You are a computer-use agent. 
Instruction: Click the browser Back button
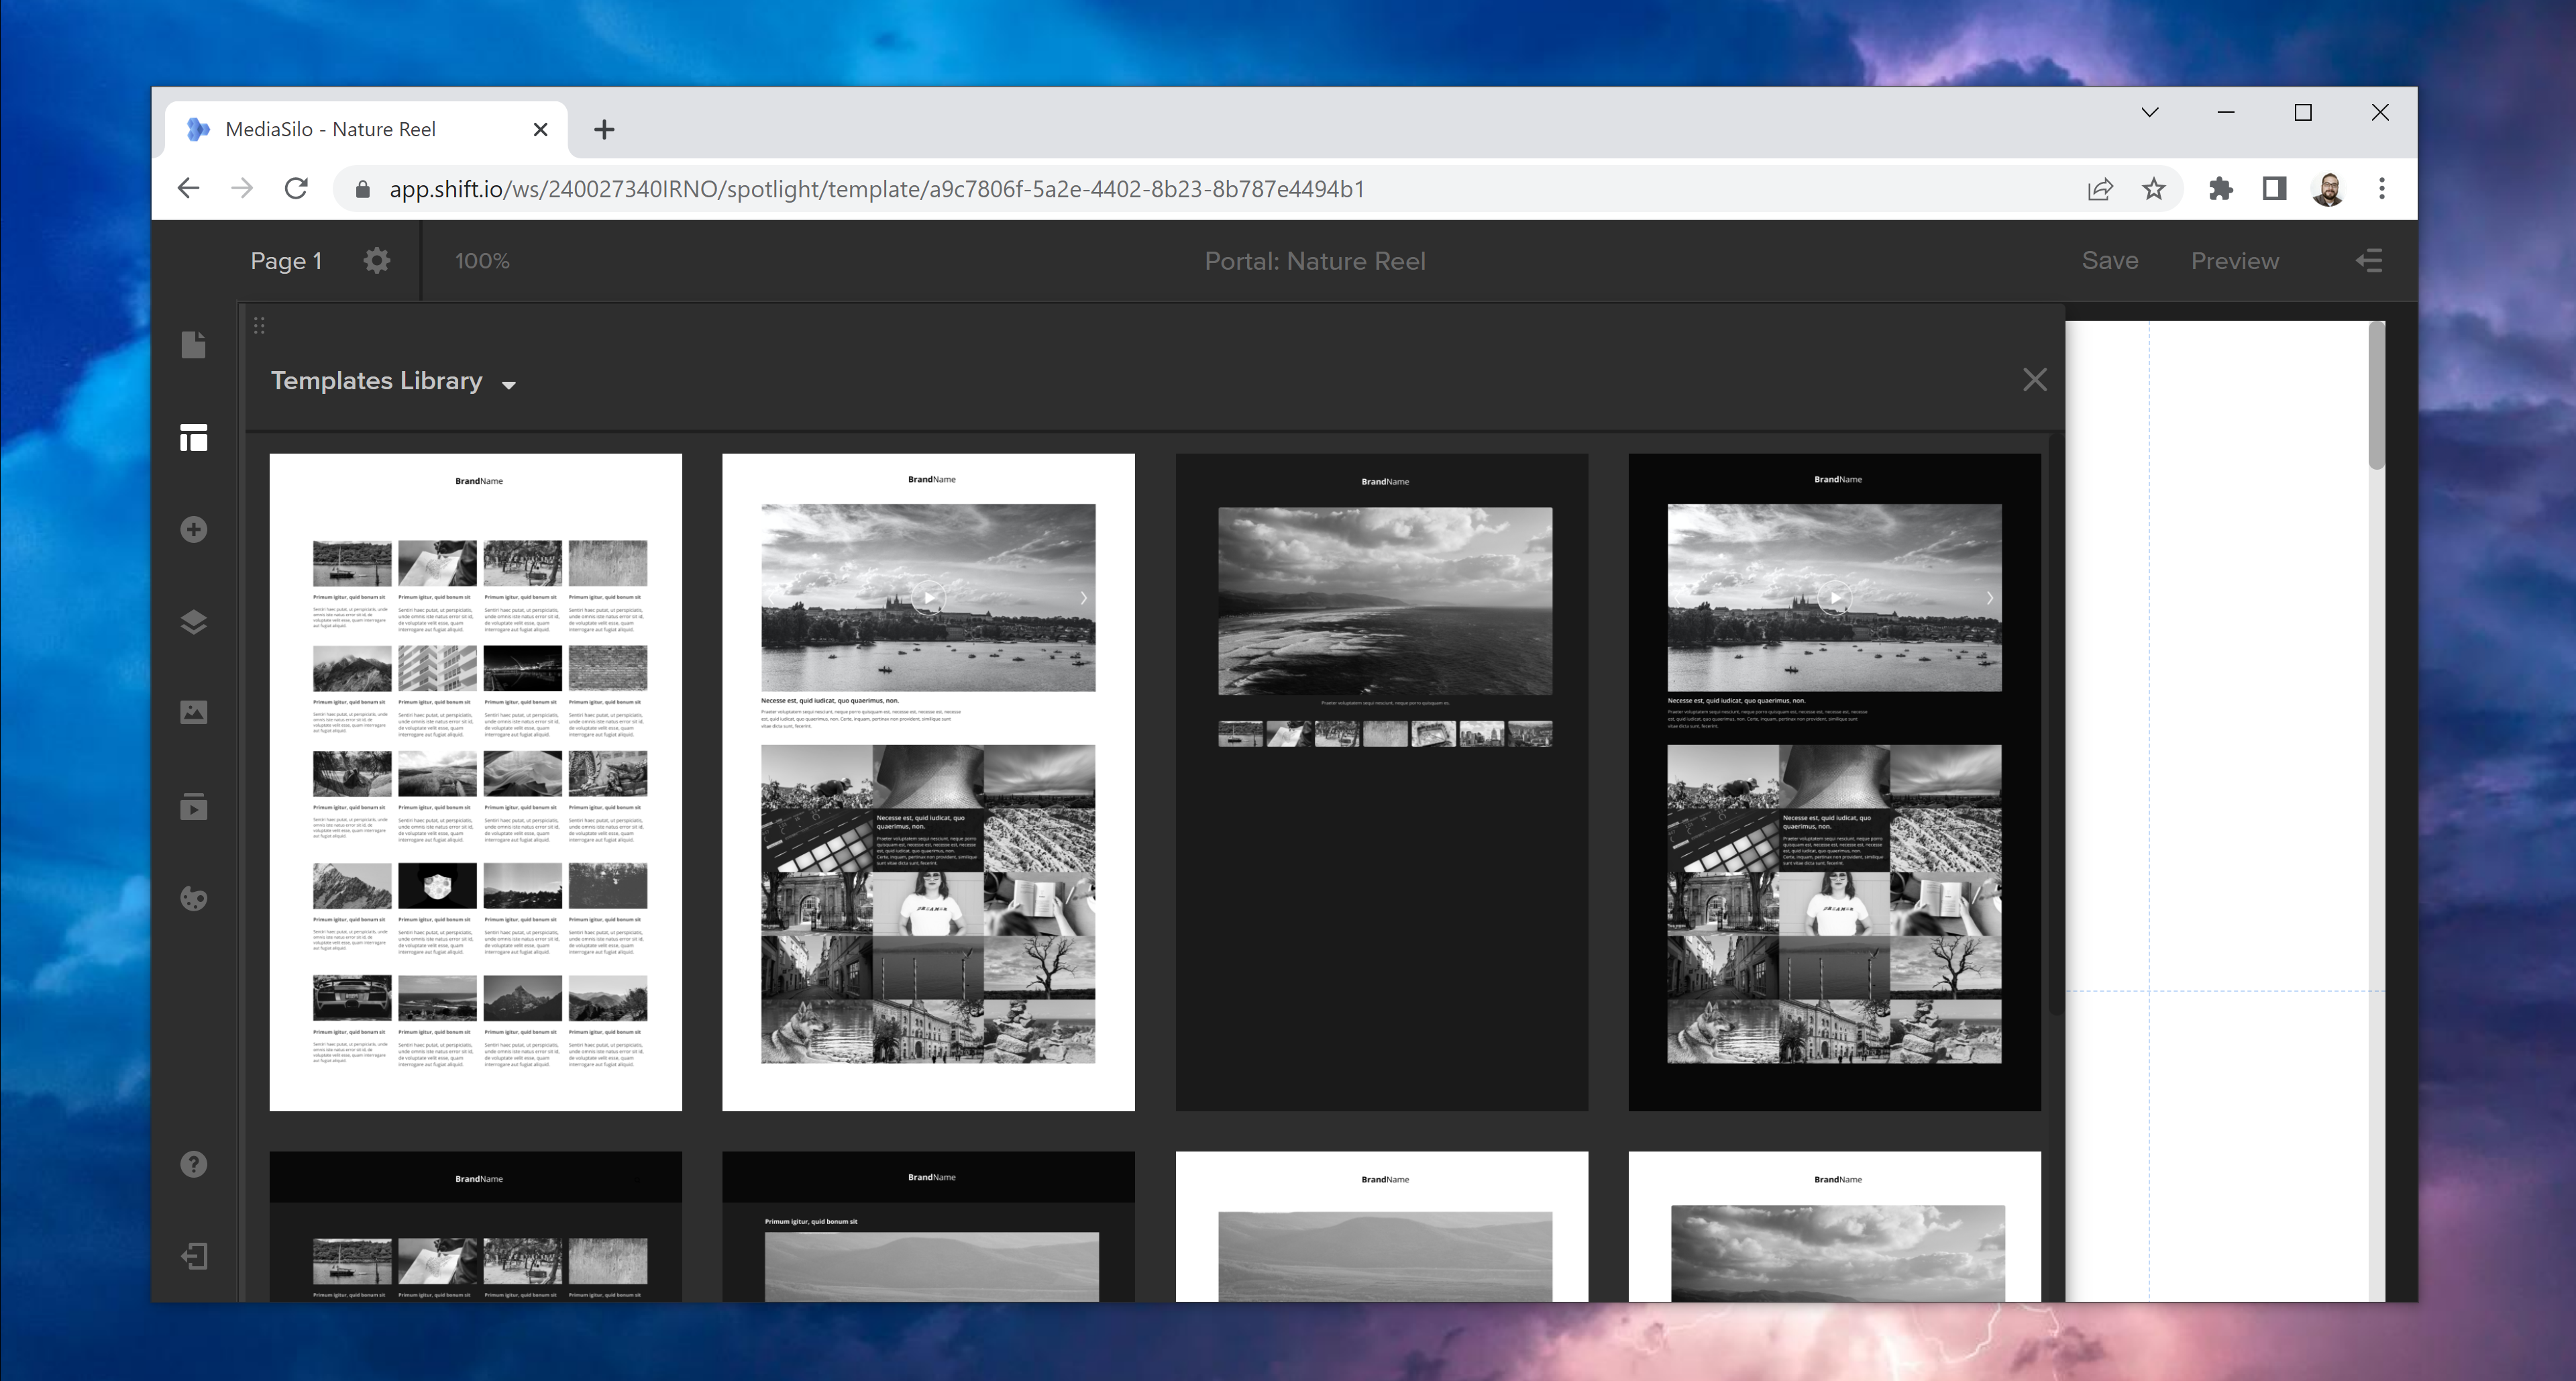[x=189, y=189]
